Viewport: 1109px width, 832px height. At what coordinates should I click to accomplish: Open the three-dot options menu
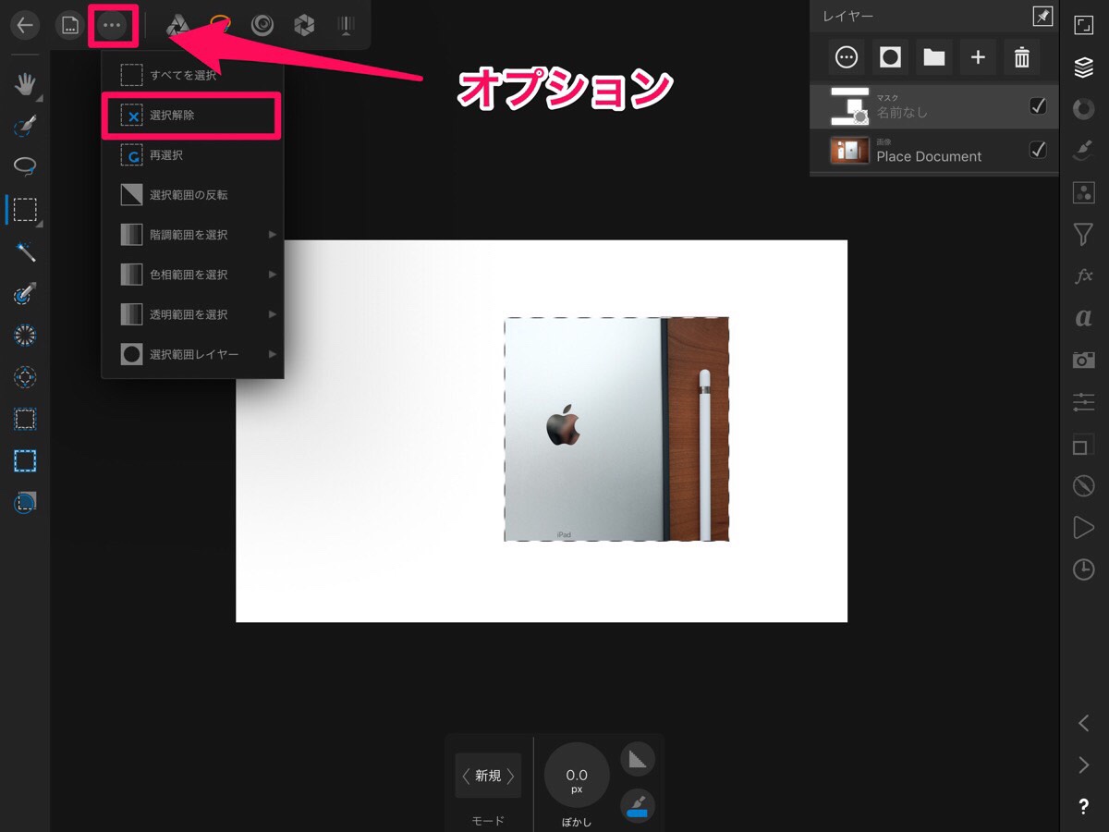113,25
